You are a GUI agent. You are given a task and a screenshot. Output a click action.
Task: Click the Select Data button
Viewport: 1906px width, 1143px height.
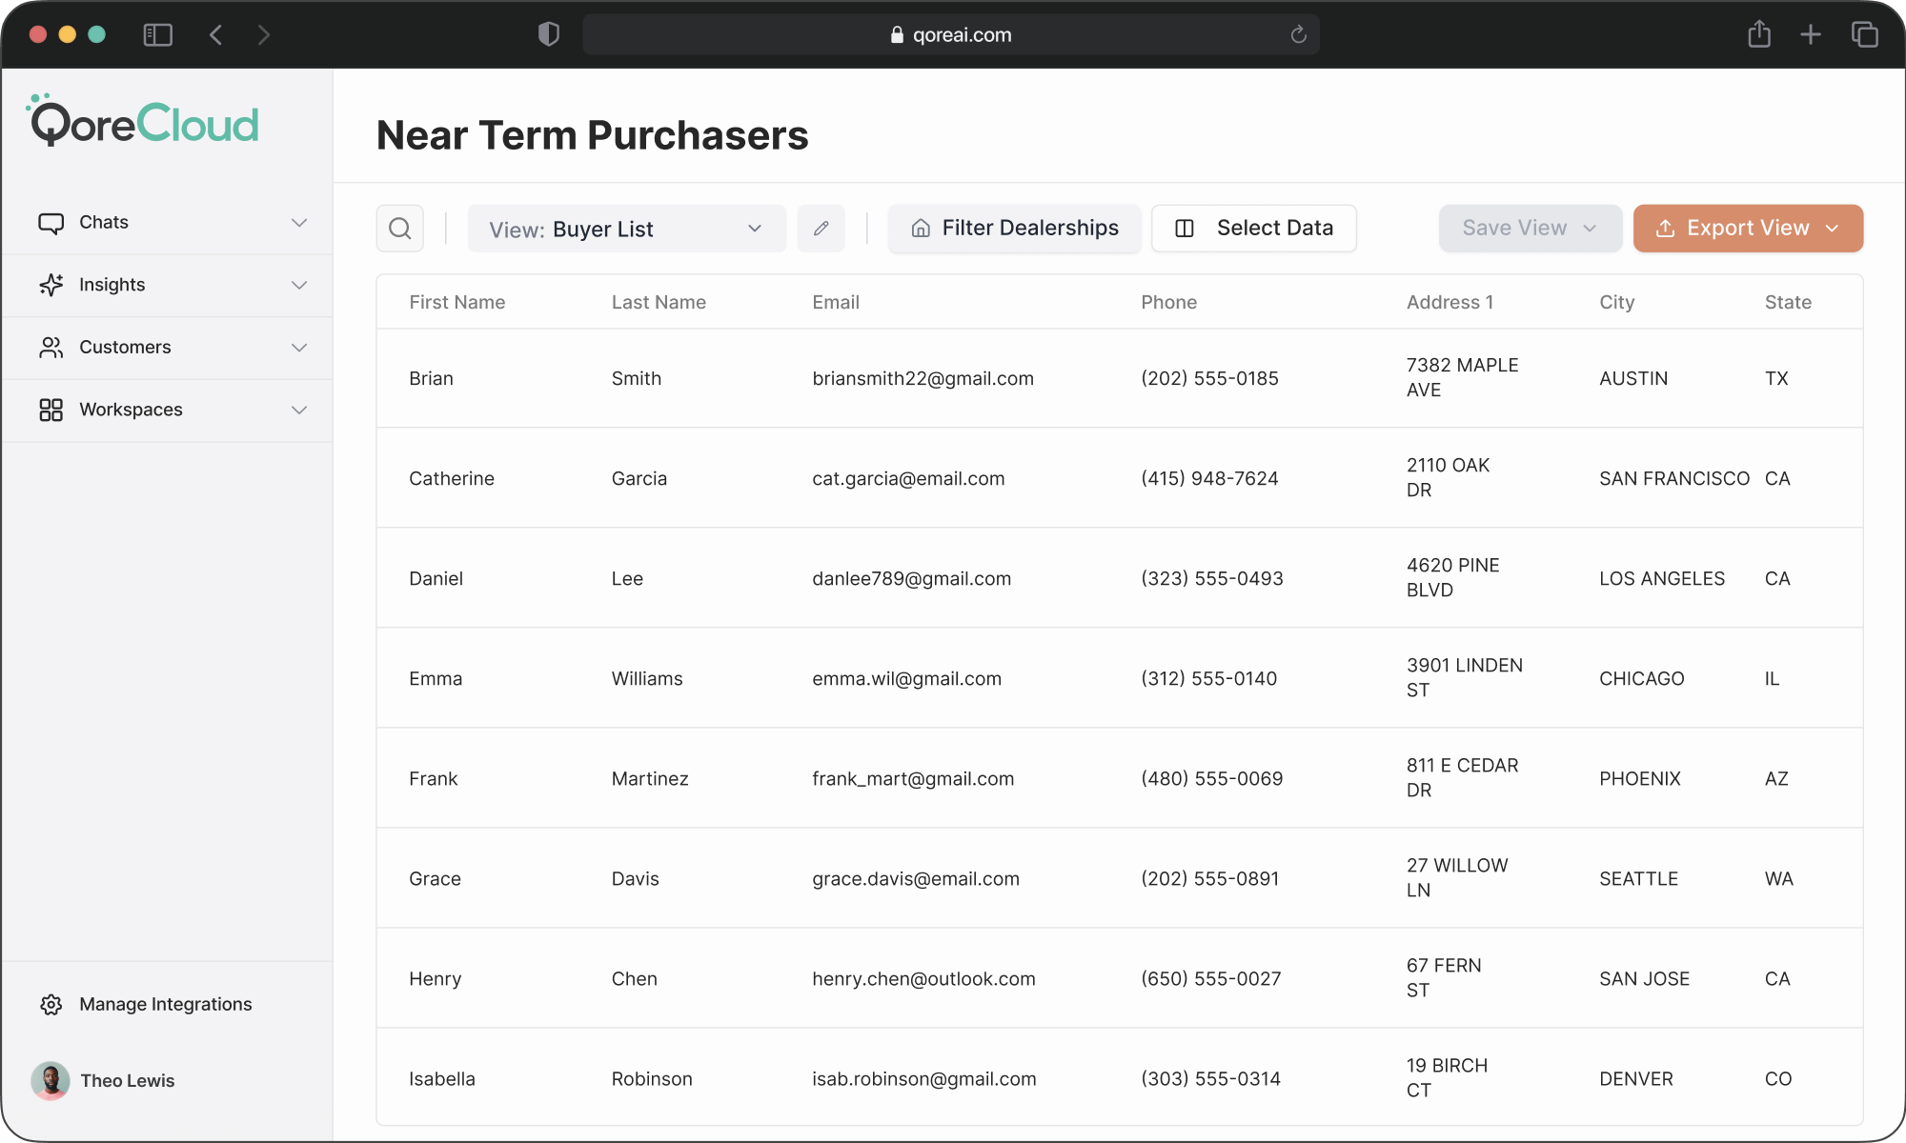pyautogui.click(x=1254, y=229)
